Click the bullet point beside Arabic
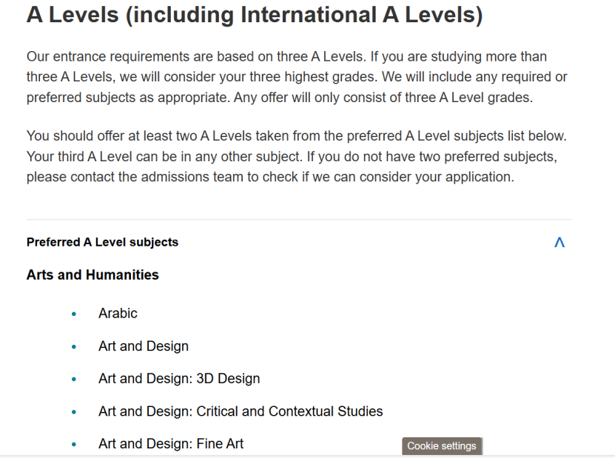615x458 pixels. (74, 314)
